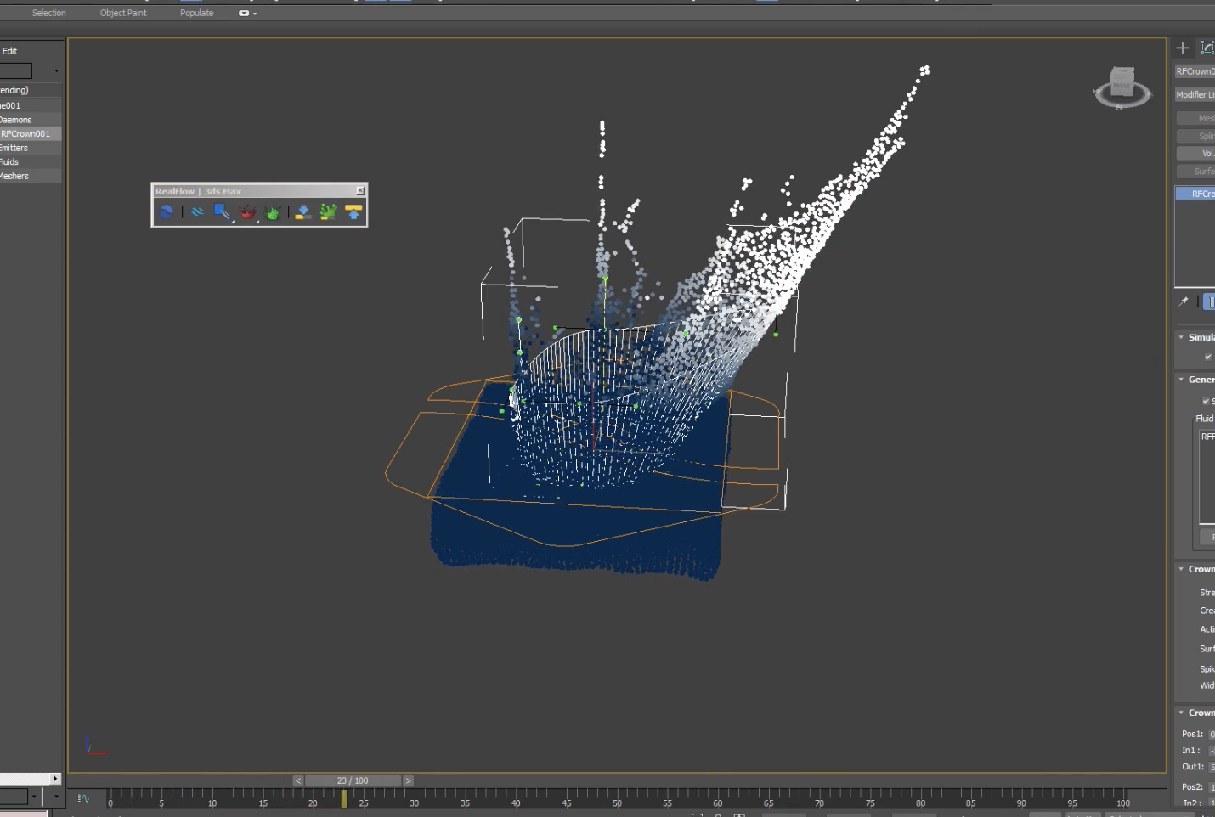Select the green hand export icon
The width and height of the screenshot is (1215, 817).
pos(327,211)
